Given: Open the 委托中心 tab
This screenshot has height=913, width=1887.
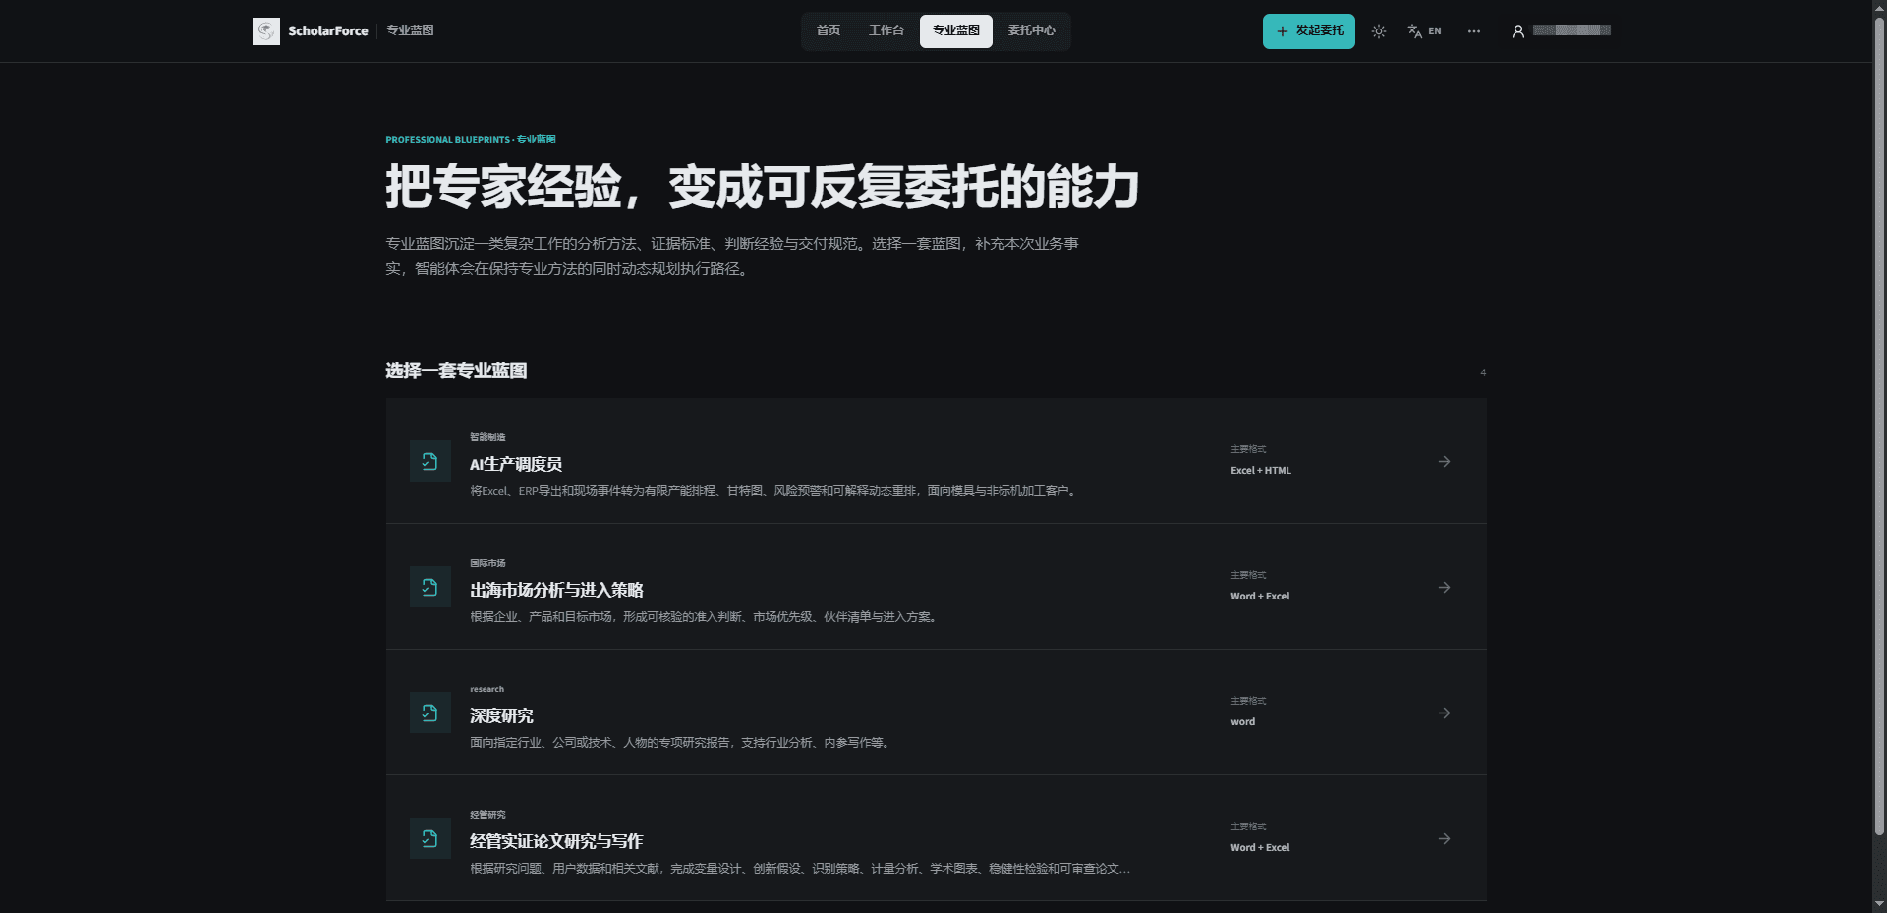Looking at the screenshot, I should [x=1032, y=30].
